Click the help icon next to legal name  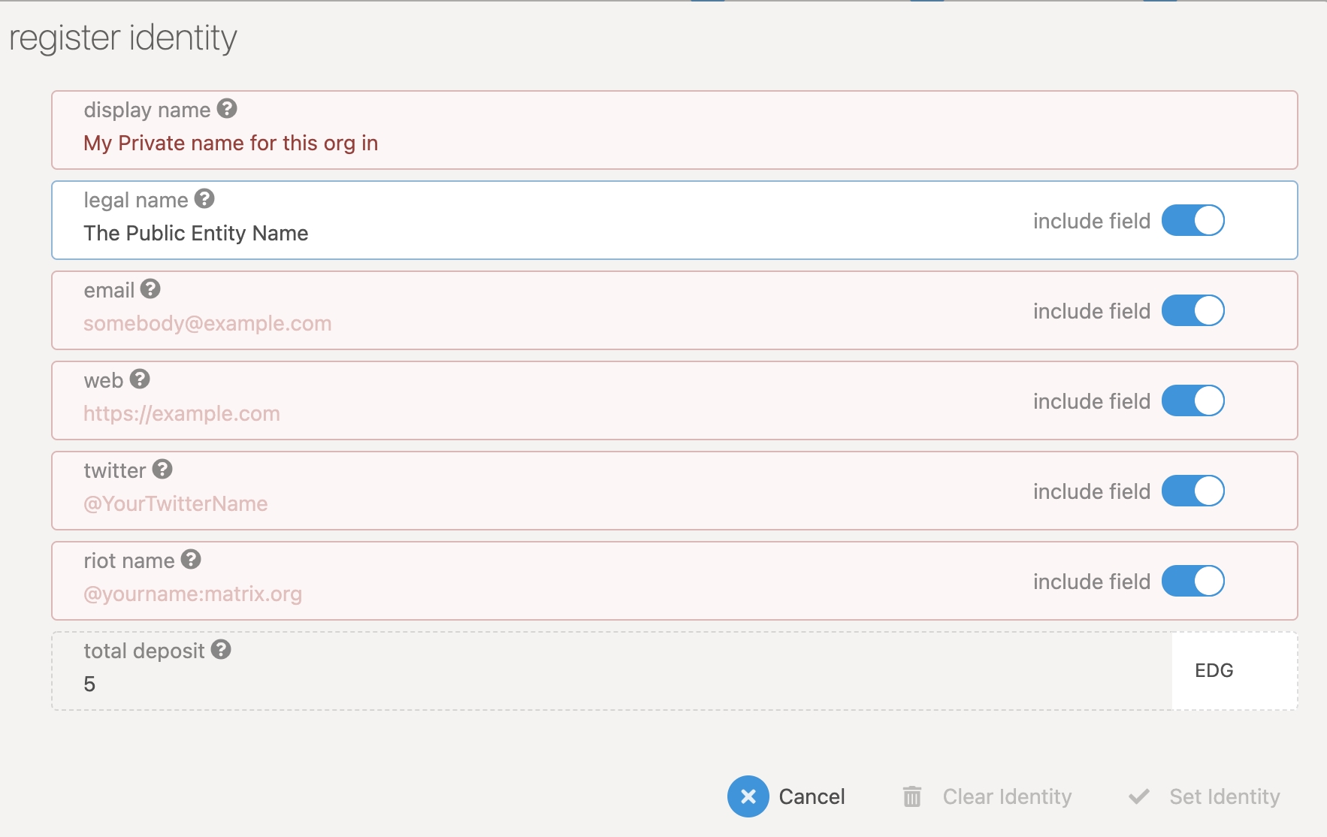pos(204,199)
